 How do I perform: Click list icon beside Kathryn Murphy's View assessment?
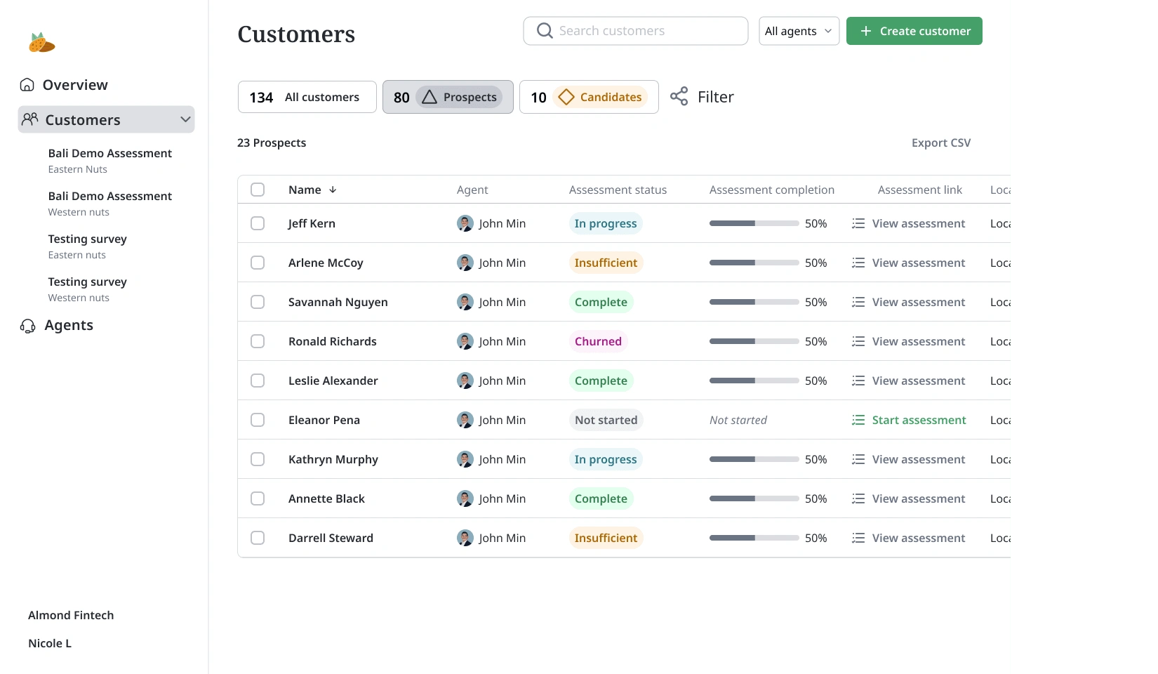tap(858, 459)
